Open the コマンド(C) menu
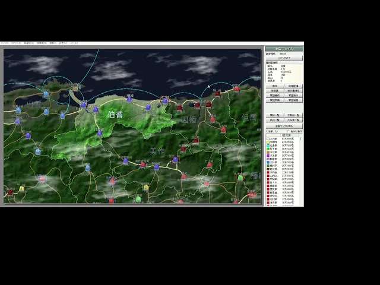Screen dimensions: 380x285 click(16, 43)
